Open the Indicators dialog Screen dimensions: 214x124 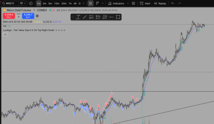pos(116,3)
